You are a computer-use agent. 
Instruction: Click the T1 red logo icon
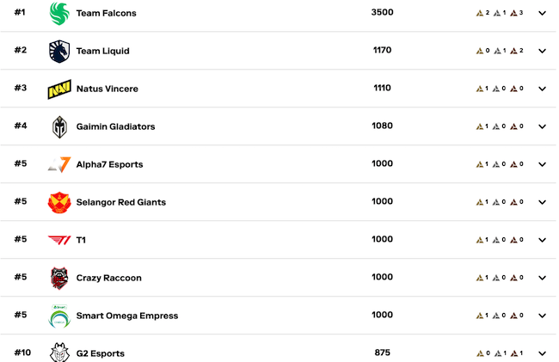tap(59, 240)
